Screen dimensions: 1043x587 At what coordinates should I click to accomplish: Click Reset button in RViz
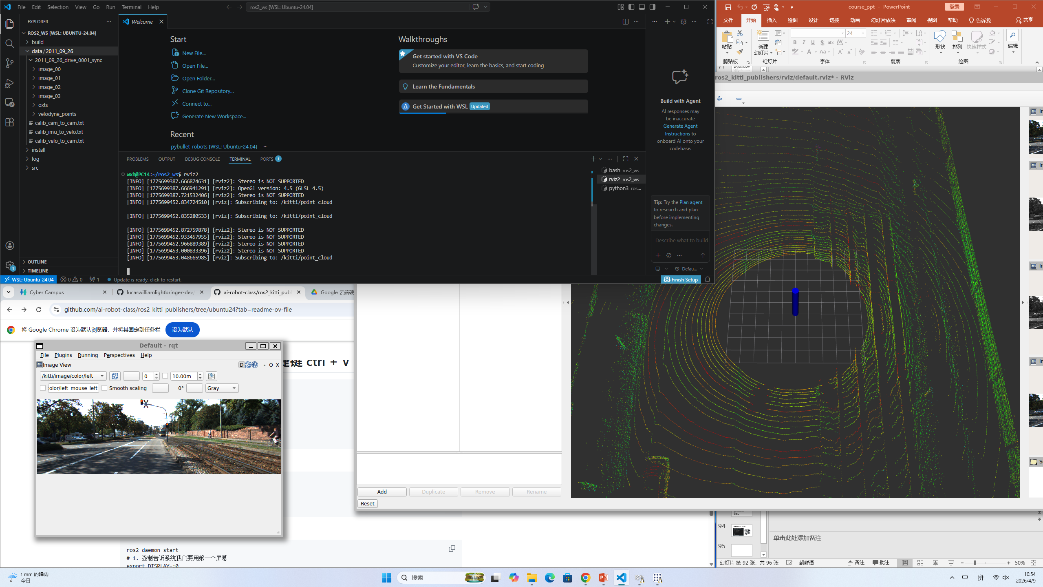[x=367, y=504]
